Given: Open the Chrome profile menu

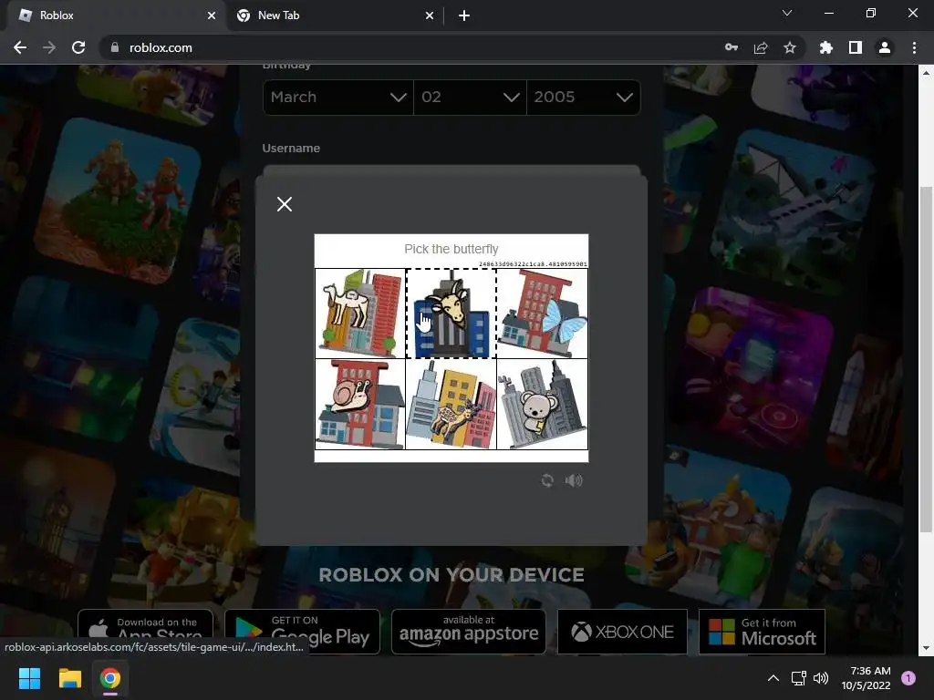Looking at the screenshot, I should click(x=885, y=47).
